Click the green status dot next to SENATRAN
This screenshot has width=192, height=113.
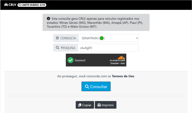click(x=102, y=38)
